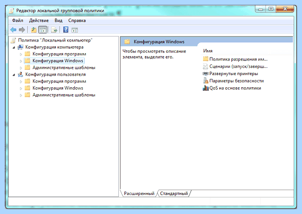Click the lock icon of Параметры безопасности
Viewport: 302px width, 214px height.
(x=206, y=81)
